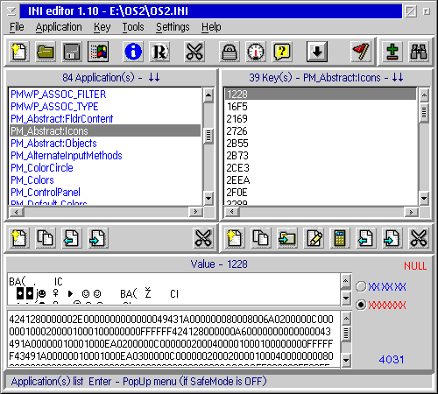Click the green plus stamp icon
438x394 pixels.
click(392, 52)
